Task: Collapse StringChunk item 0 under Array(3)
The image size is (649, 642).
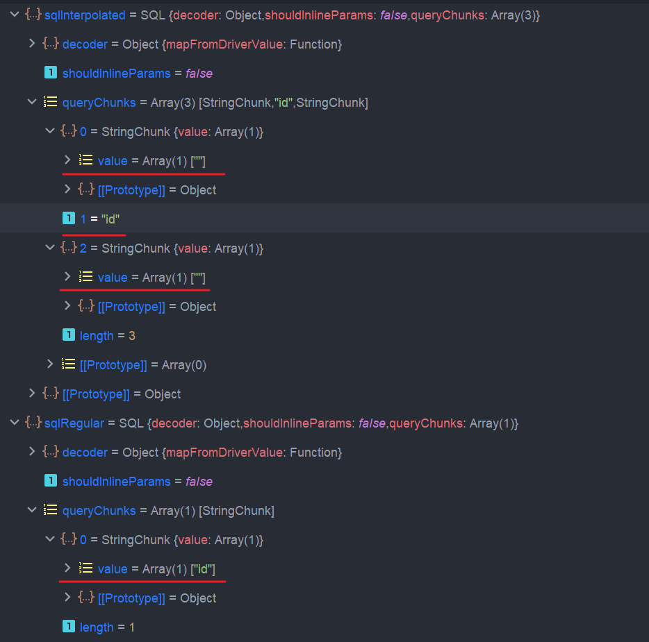Action: (50, 131)
